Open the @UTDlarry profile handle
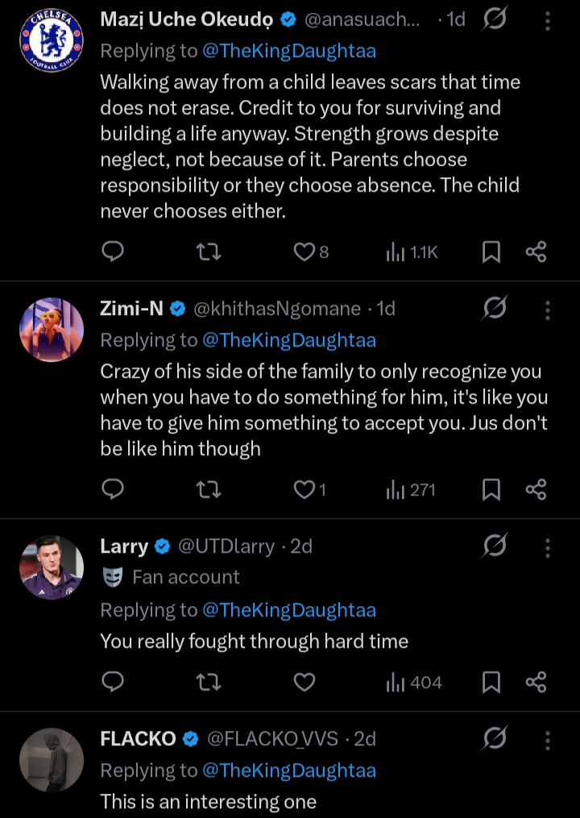 click(x=226, y=546)
